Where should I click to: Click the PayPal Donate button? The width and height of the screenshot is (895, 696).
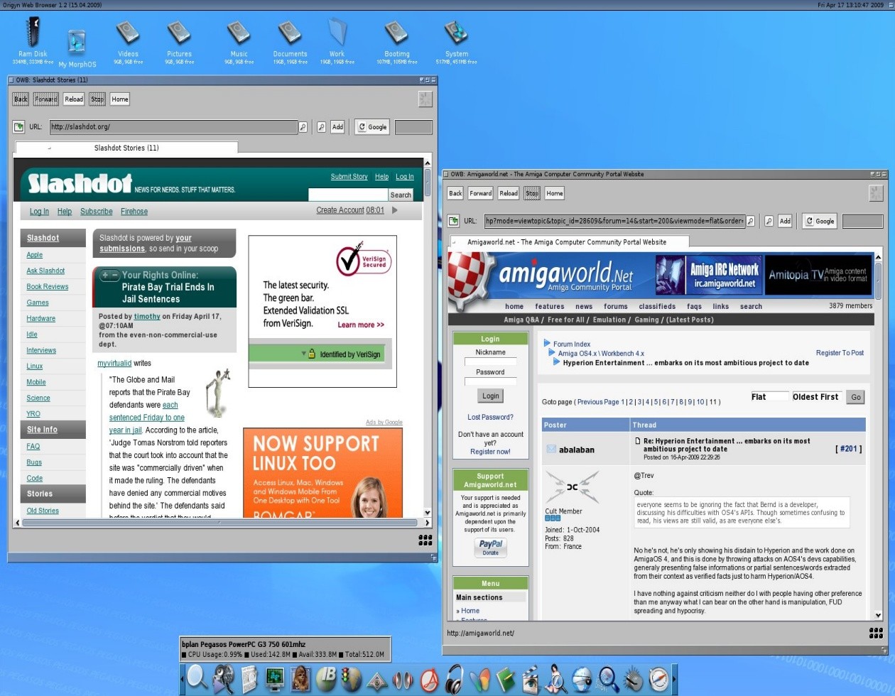pyautogui.click(x=490, y=548)
